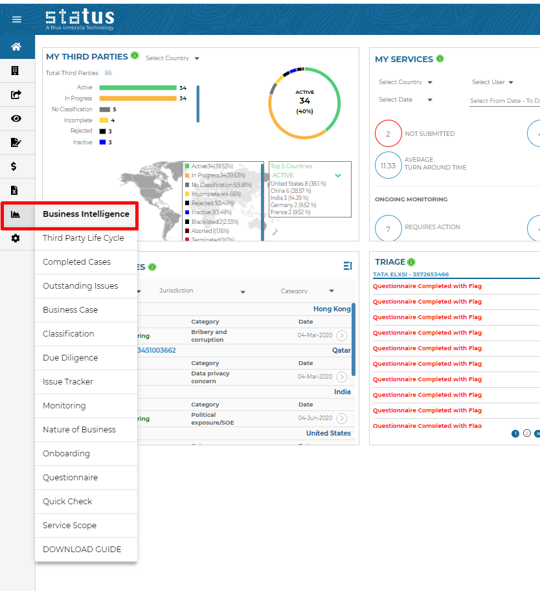
Task: Click the Excel file sidebar icon
Action: click(x=15, y=190)
